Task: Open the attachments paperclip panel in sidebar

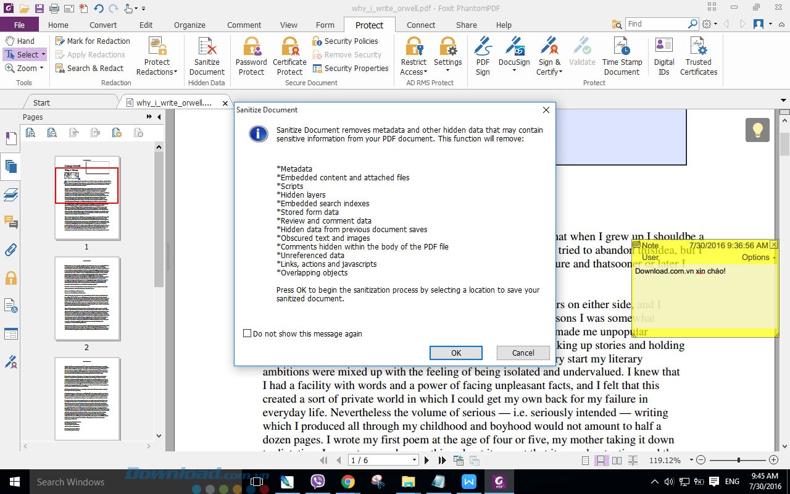Action: tap(10, 250)
